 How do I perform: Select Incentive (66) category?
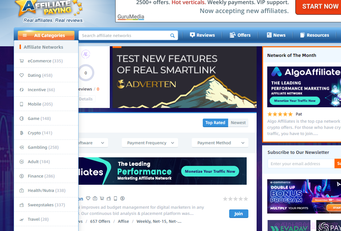tap(46, 89)
